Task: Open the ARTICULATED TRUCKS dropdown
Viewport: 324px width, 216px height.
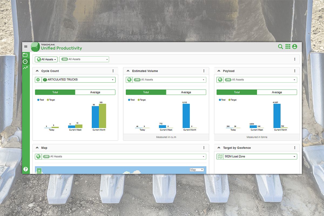Action: click(x=78, y=80)
